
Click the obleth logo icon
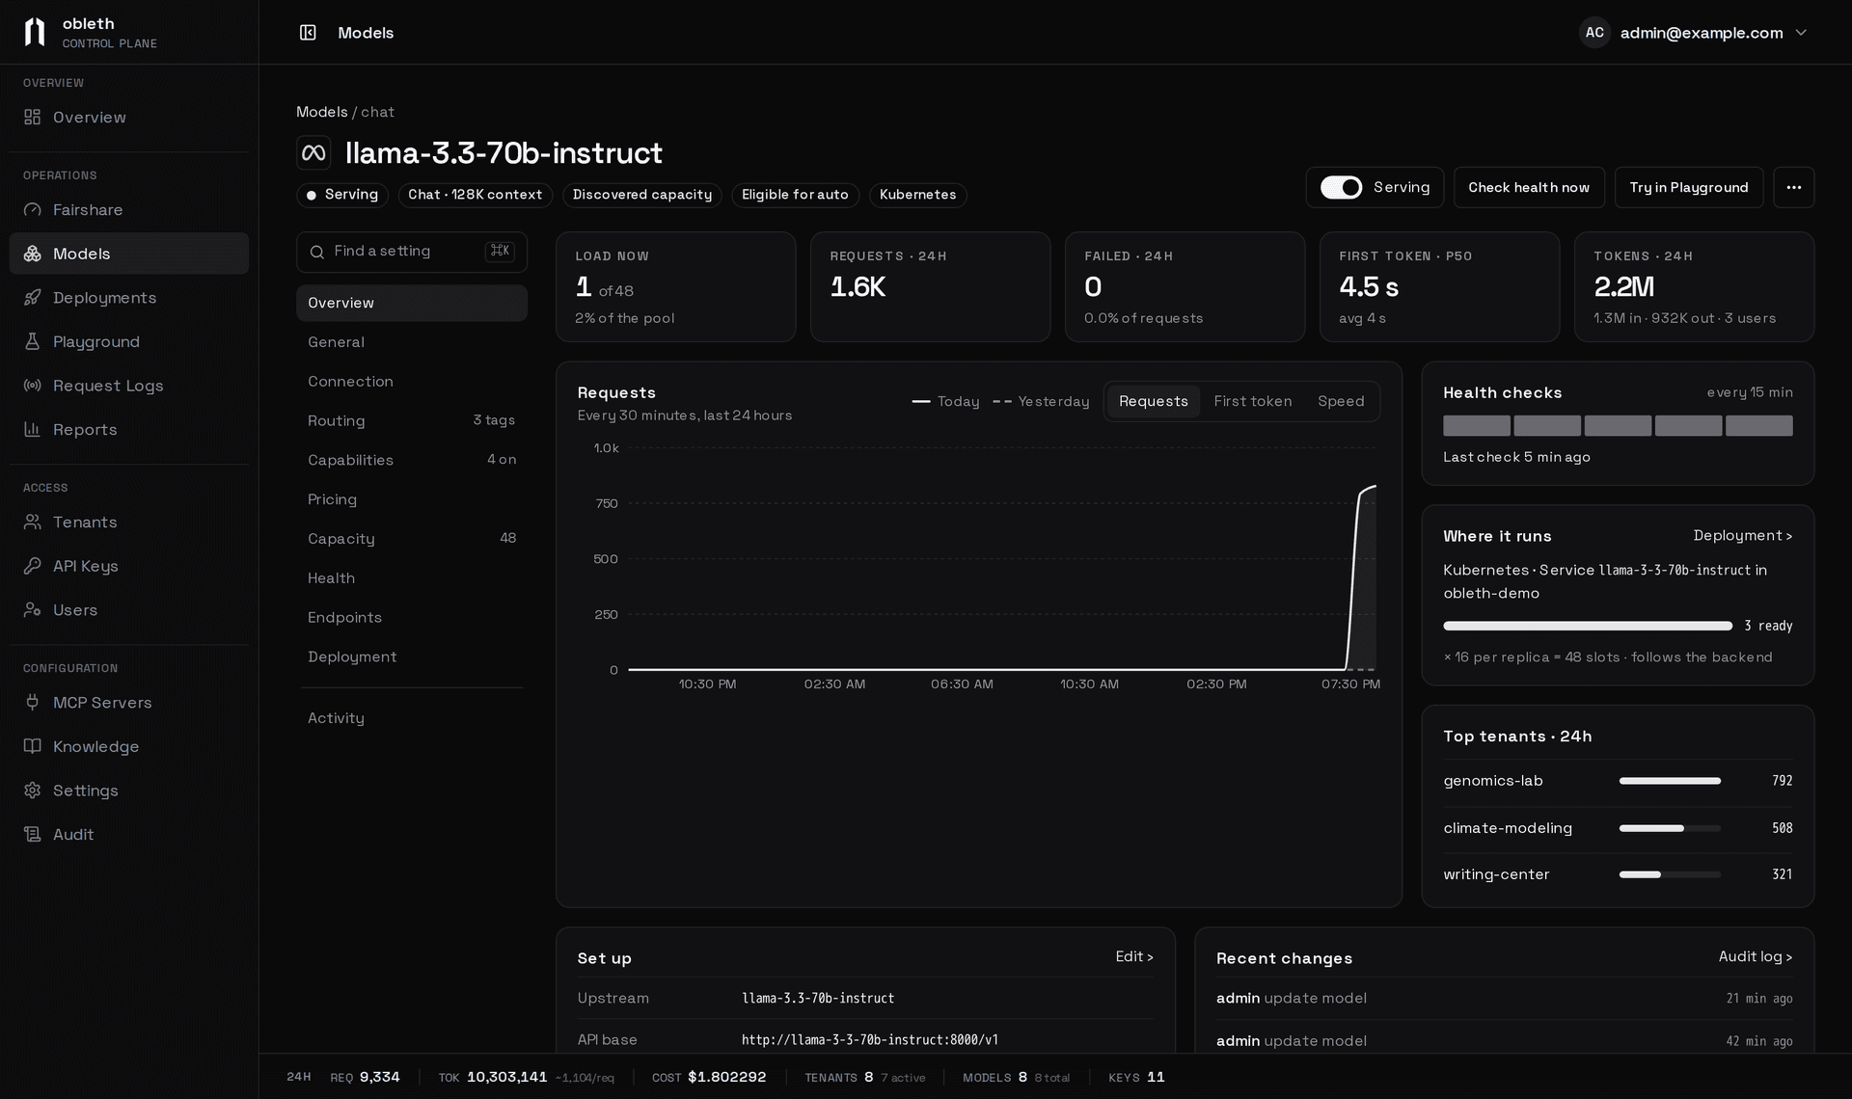[x=35, y=32]
